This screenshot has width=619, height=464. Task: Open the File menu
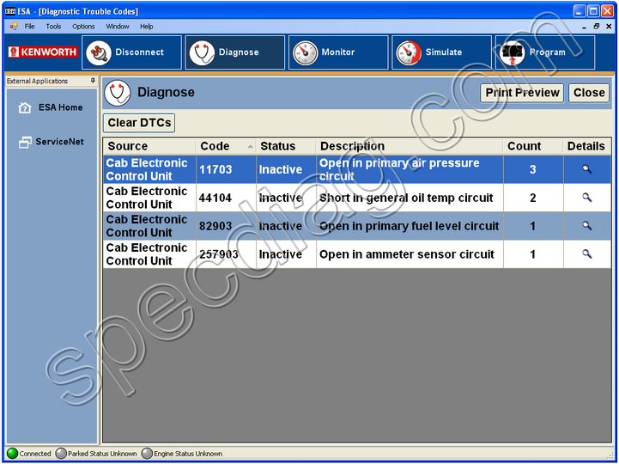tap(29, 27)
